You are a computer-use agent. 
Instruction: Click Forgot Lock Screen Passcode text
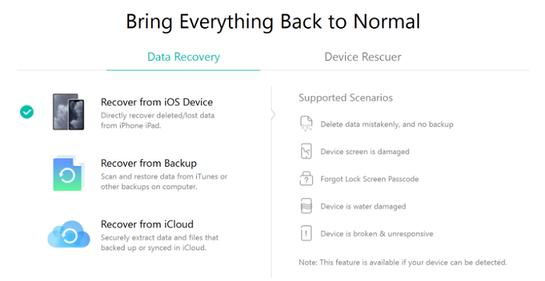click(x=370, y=179)
